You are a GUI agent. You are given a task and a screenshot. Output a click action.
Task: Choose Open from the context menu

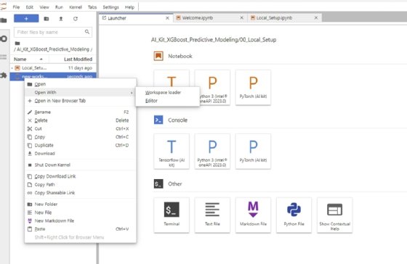click(81, 84)
